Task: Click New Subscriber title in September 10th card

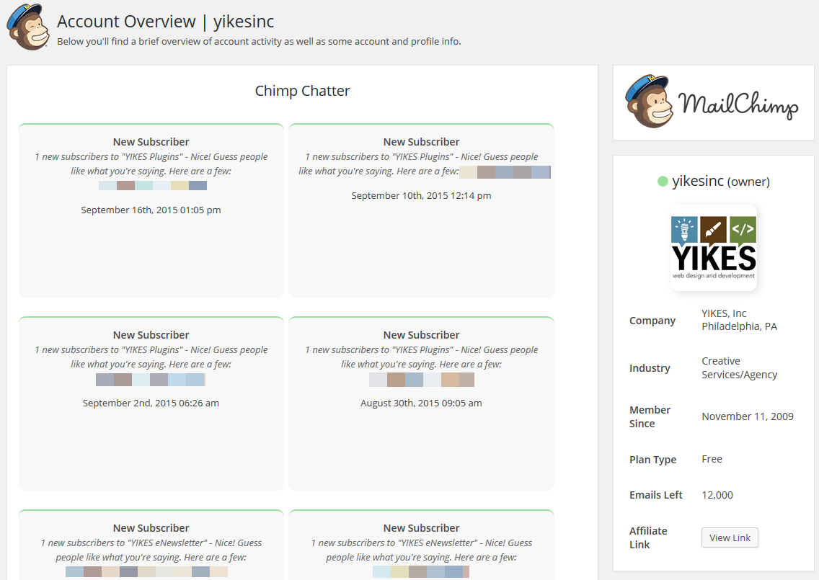Action: pyautogui.click(x=421, y=142)
